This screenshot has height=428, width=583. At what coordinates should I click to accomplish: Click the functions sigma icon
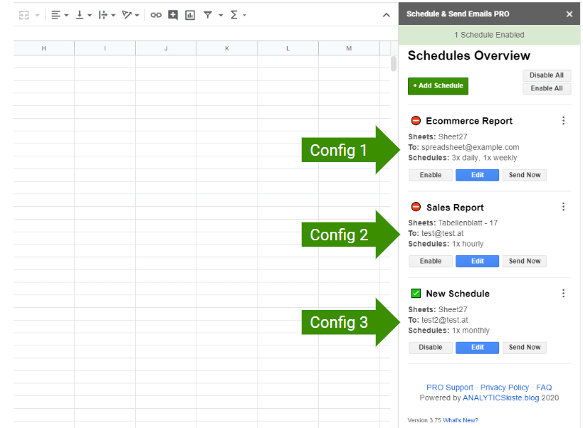234,14
